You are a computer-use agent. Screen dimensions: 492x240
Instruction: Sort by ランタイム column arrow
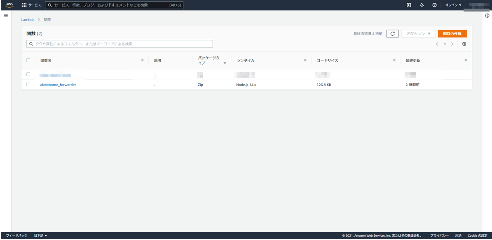pos(305,60)
